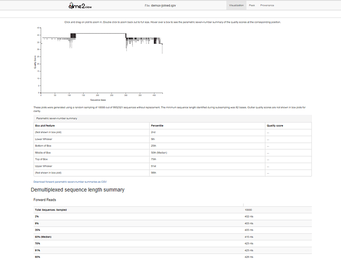This screenshot has height=264, width=341.
Task: Open the Peek tab
Action: click(252, 5)
